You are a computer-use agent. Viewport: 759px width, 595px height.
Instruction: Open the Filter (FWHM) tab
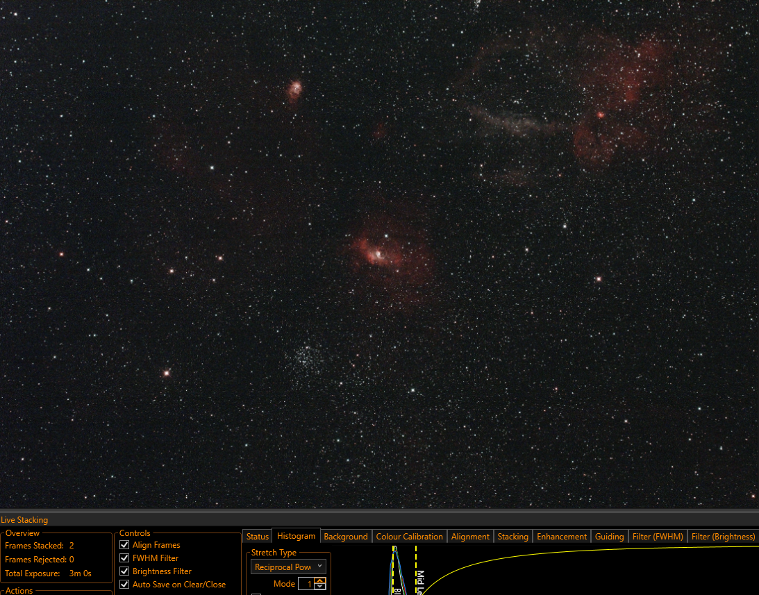click(x=658, y=537)
